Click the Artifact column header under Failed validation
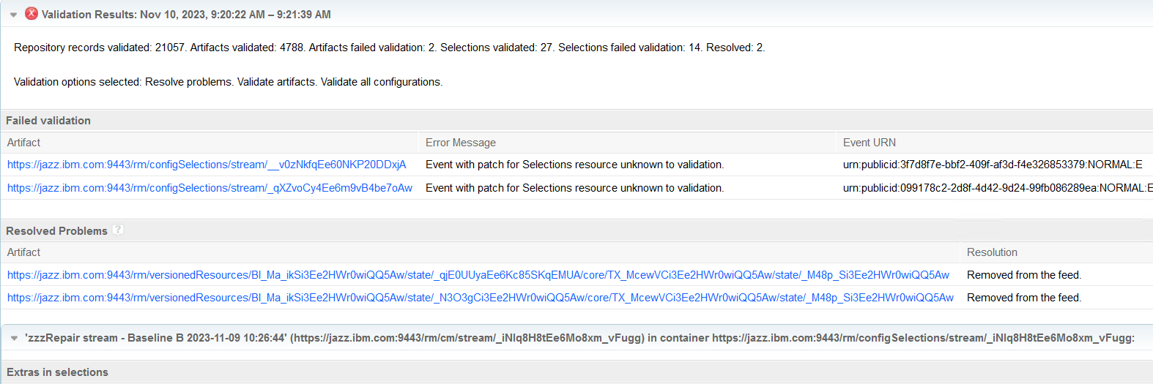1153x384 pixels. [x=23, y=143]
